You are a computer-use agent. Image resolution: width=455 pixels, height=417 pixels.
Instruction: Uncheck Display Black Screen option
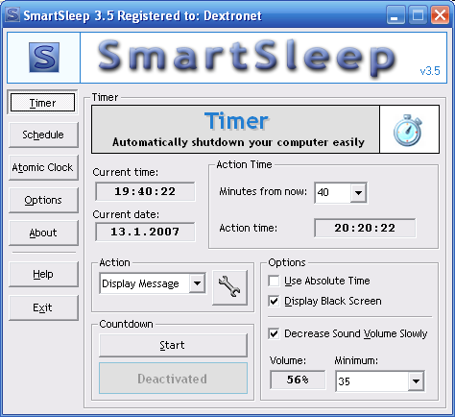coord(274,301)
